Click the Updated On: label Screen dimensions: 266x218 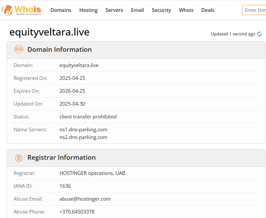[28, 104]
